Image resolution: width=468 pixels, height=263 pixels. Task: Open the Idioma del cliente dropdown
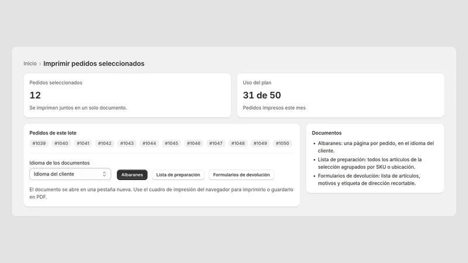click(70, 174)
